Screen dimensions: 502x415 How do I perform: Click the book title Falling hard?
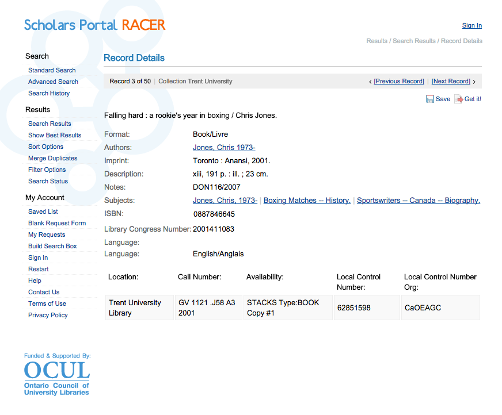[191, 116]
